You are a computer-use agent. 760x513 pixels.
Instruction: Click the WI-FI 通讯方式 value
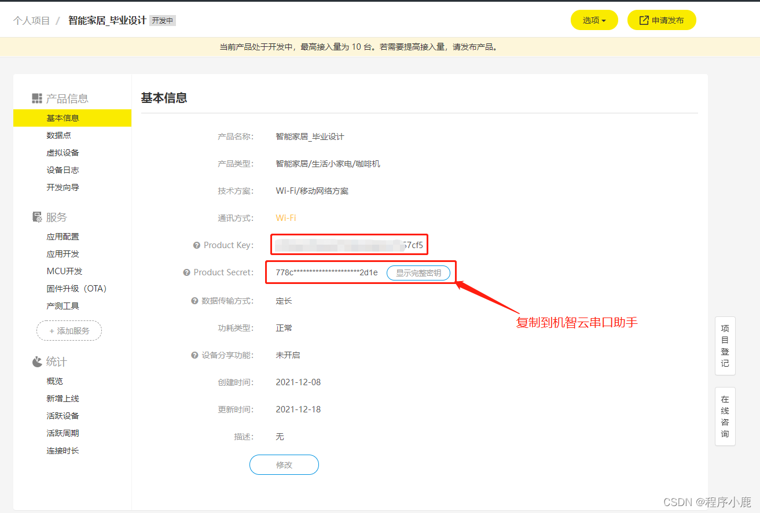pyautogui.click(x=286, y=218)
